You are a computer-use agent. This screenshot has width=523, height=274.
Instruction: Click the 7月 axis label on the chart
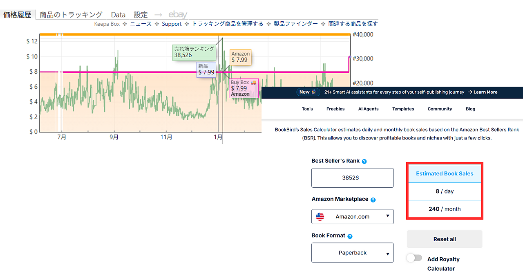coord(62,137)
